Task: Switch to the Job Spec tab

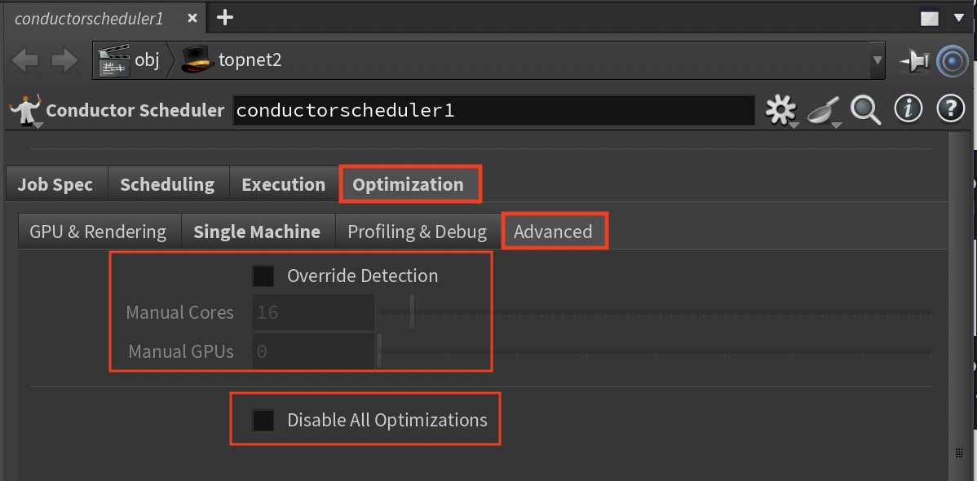Action: pyautogui.click(x=55, y=184)
